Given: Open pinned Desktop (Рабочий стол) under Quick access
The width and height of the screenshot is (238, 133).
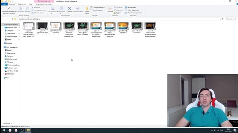Looking at the screenshot, I should 12,28.
